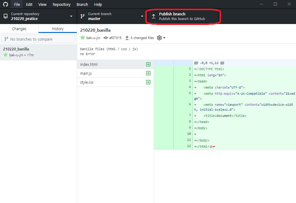
Task: Click the diff hunk header @@ -0,0 +1,12 @@
Action: [x=209, y=63]
